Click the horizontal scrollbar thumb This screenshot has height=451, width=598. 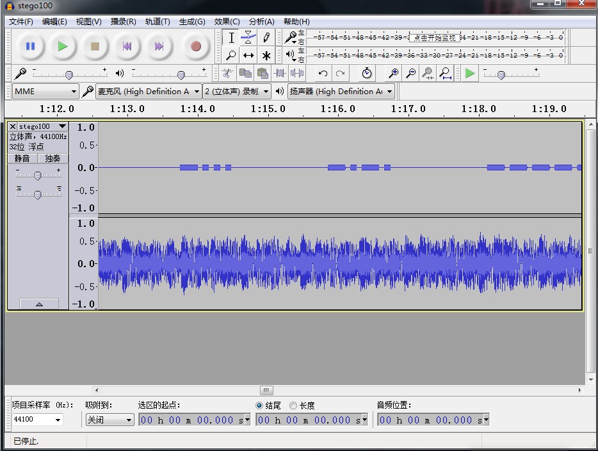pyautogui.click(x=266, y=390)
